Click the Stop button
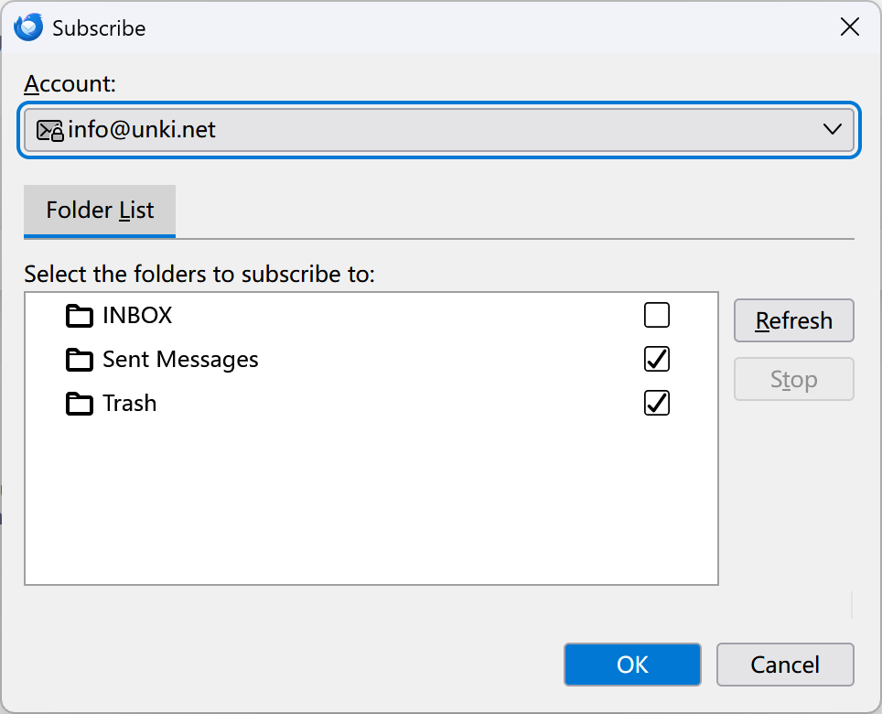Image resolution: width=882 pixels, height=714 pixels. point(793,379)
